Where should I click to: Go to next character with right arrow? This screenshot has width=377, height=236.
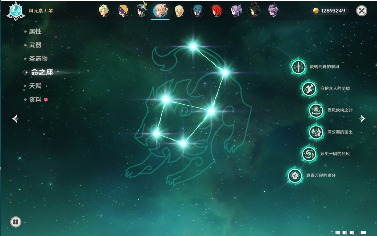coord(362,119)
